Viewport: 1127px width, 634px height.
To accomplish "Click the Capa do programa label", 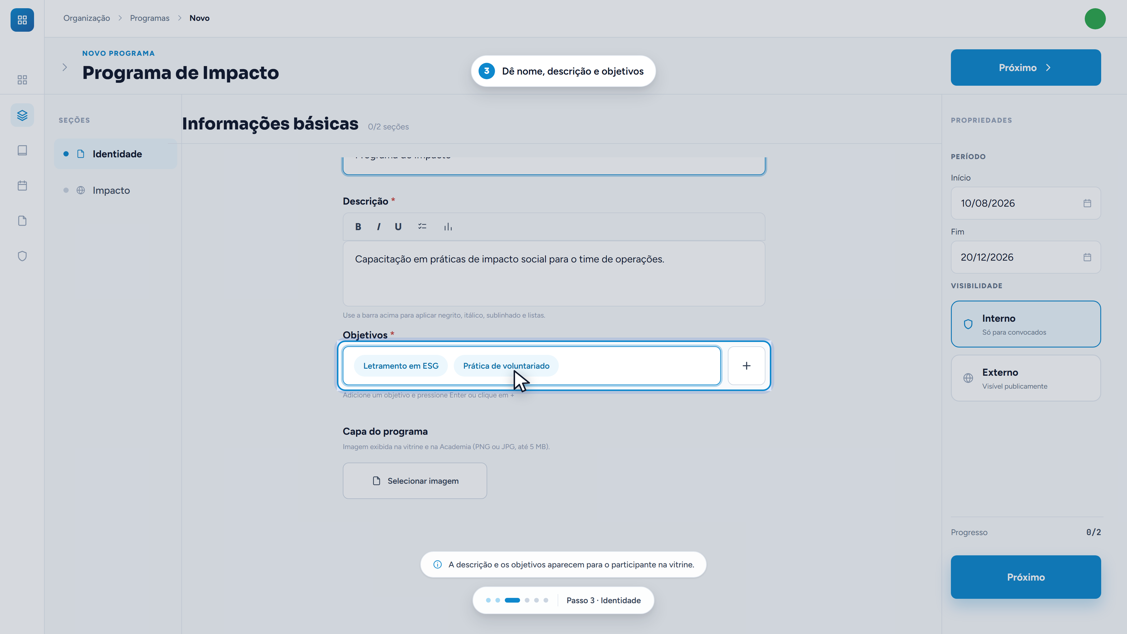I will [385, 431].
